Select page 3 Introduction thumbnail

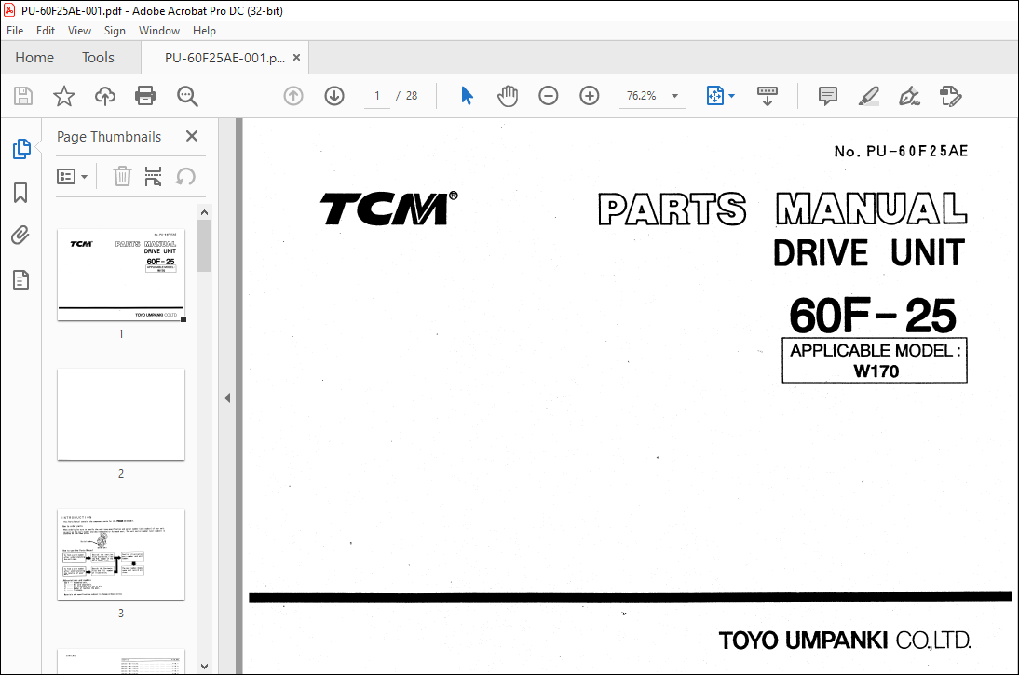pyautogui.click(x=121, y=555)
